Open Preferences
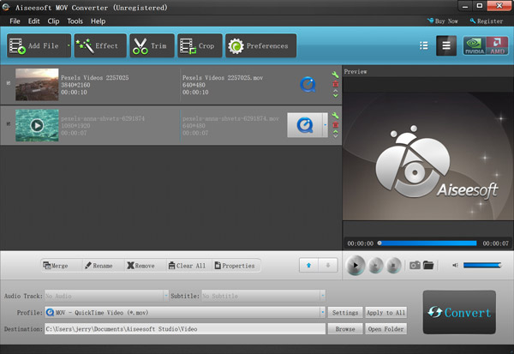 tap(260, 45)
